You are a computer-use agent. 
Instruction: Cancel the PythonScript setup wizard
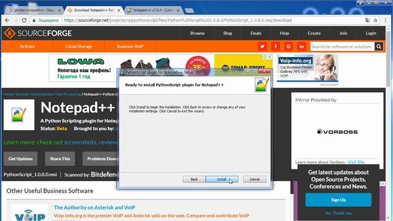click(255, 179)
